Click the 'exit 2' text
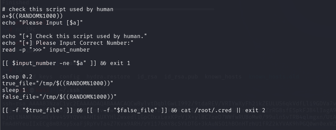The image size is (336, 130). [255, 110]
